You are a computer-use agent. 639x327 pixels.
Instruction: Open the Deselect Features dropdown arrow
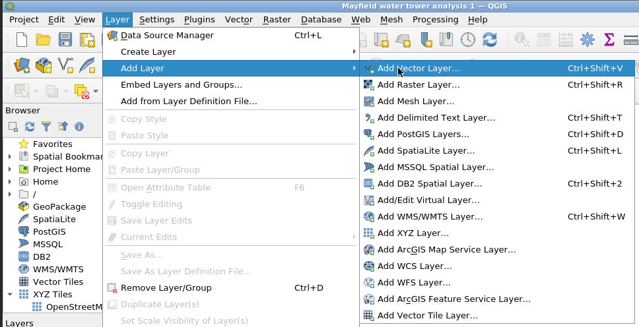(x=96, y=91)
